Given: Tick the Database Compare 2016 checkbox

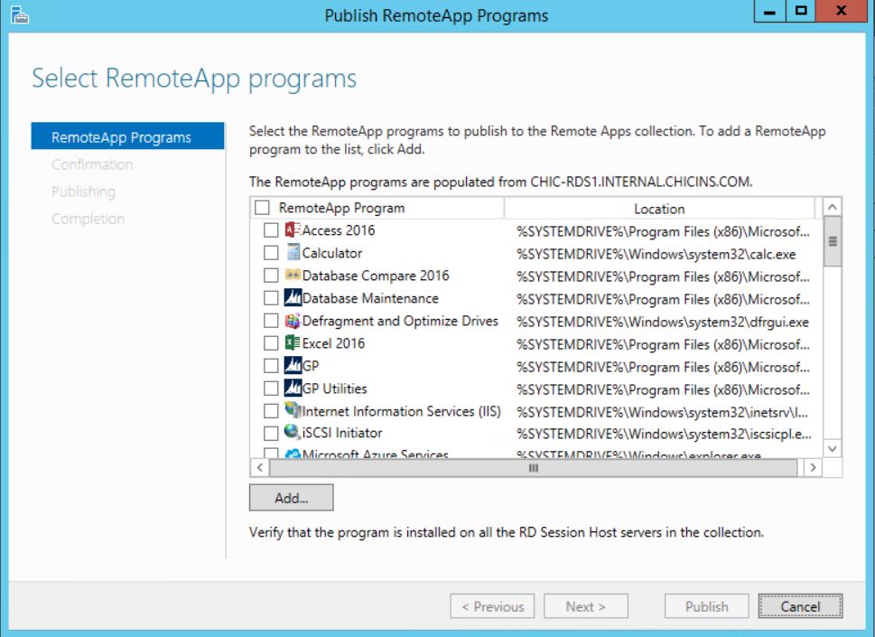Looking at the screenshot, I should 271,276.
